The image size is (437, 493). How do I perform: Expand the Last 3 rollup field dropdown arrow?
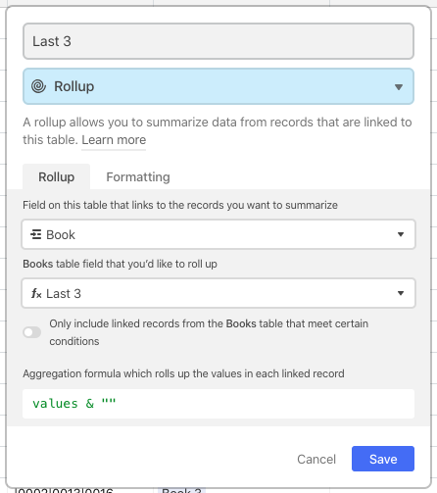(401, 293)
